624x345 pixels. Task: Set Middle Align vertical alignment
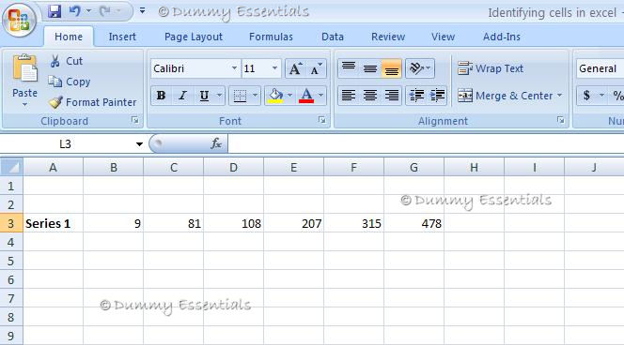370,68
